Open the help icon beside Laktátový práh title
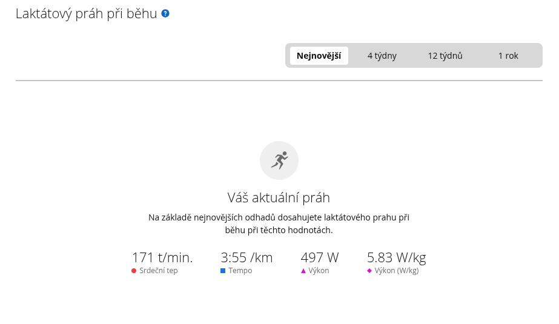 [165, 13]
